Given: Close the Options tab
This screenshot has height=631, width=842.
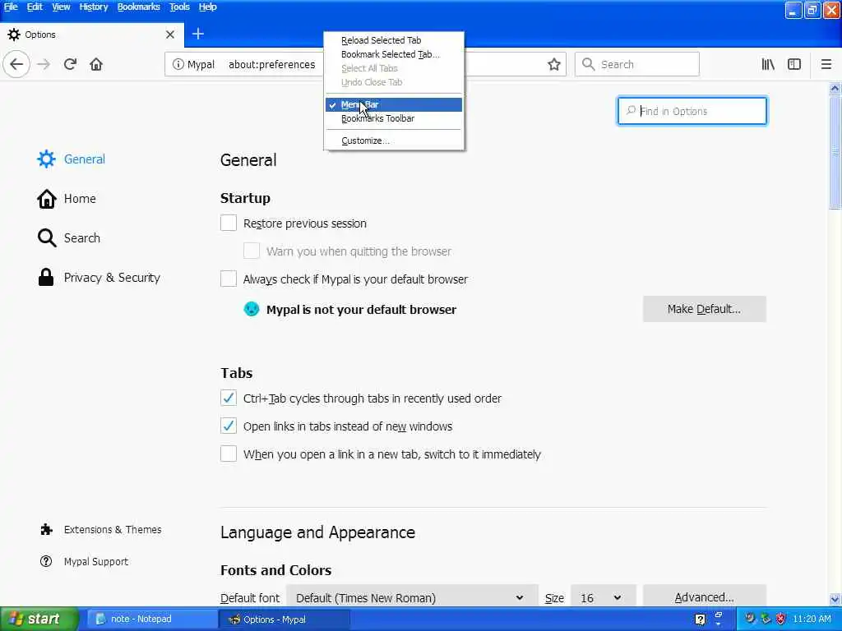Looking at the screenshot, I should pyautogui.click(x=170, y=35).
